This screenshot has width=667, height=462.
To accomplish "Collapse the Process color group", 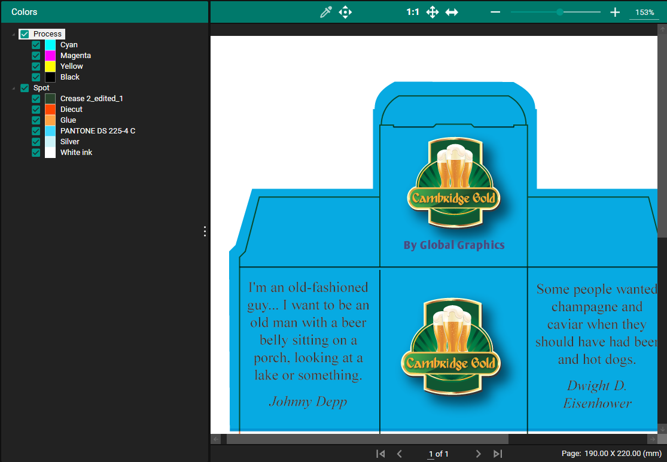I will (14, 35).
